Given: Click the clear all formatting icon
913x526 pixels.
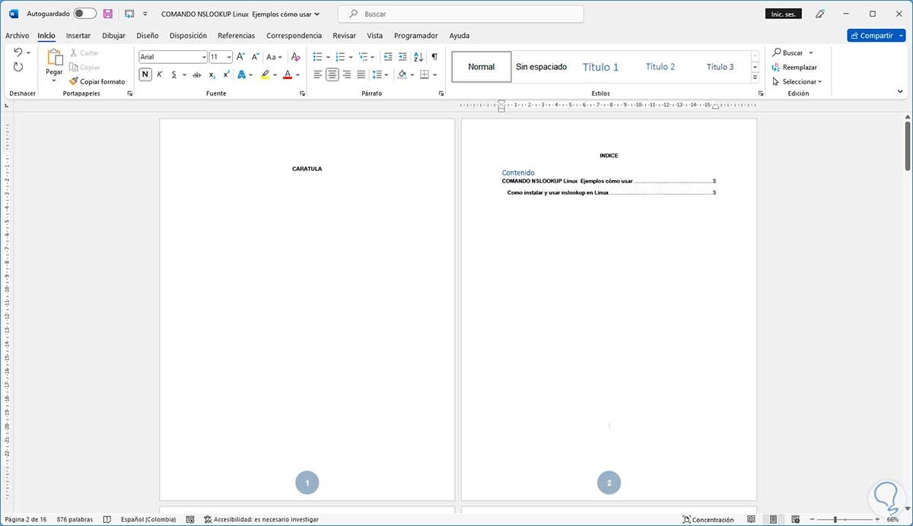Looking at the screenshot, I should click(x=295, y=57).
